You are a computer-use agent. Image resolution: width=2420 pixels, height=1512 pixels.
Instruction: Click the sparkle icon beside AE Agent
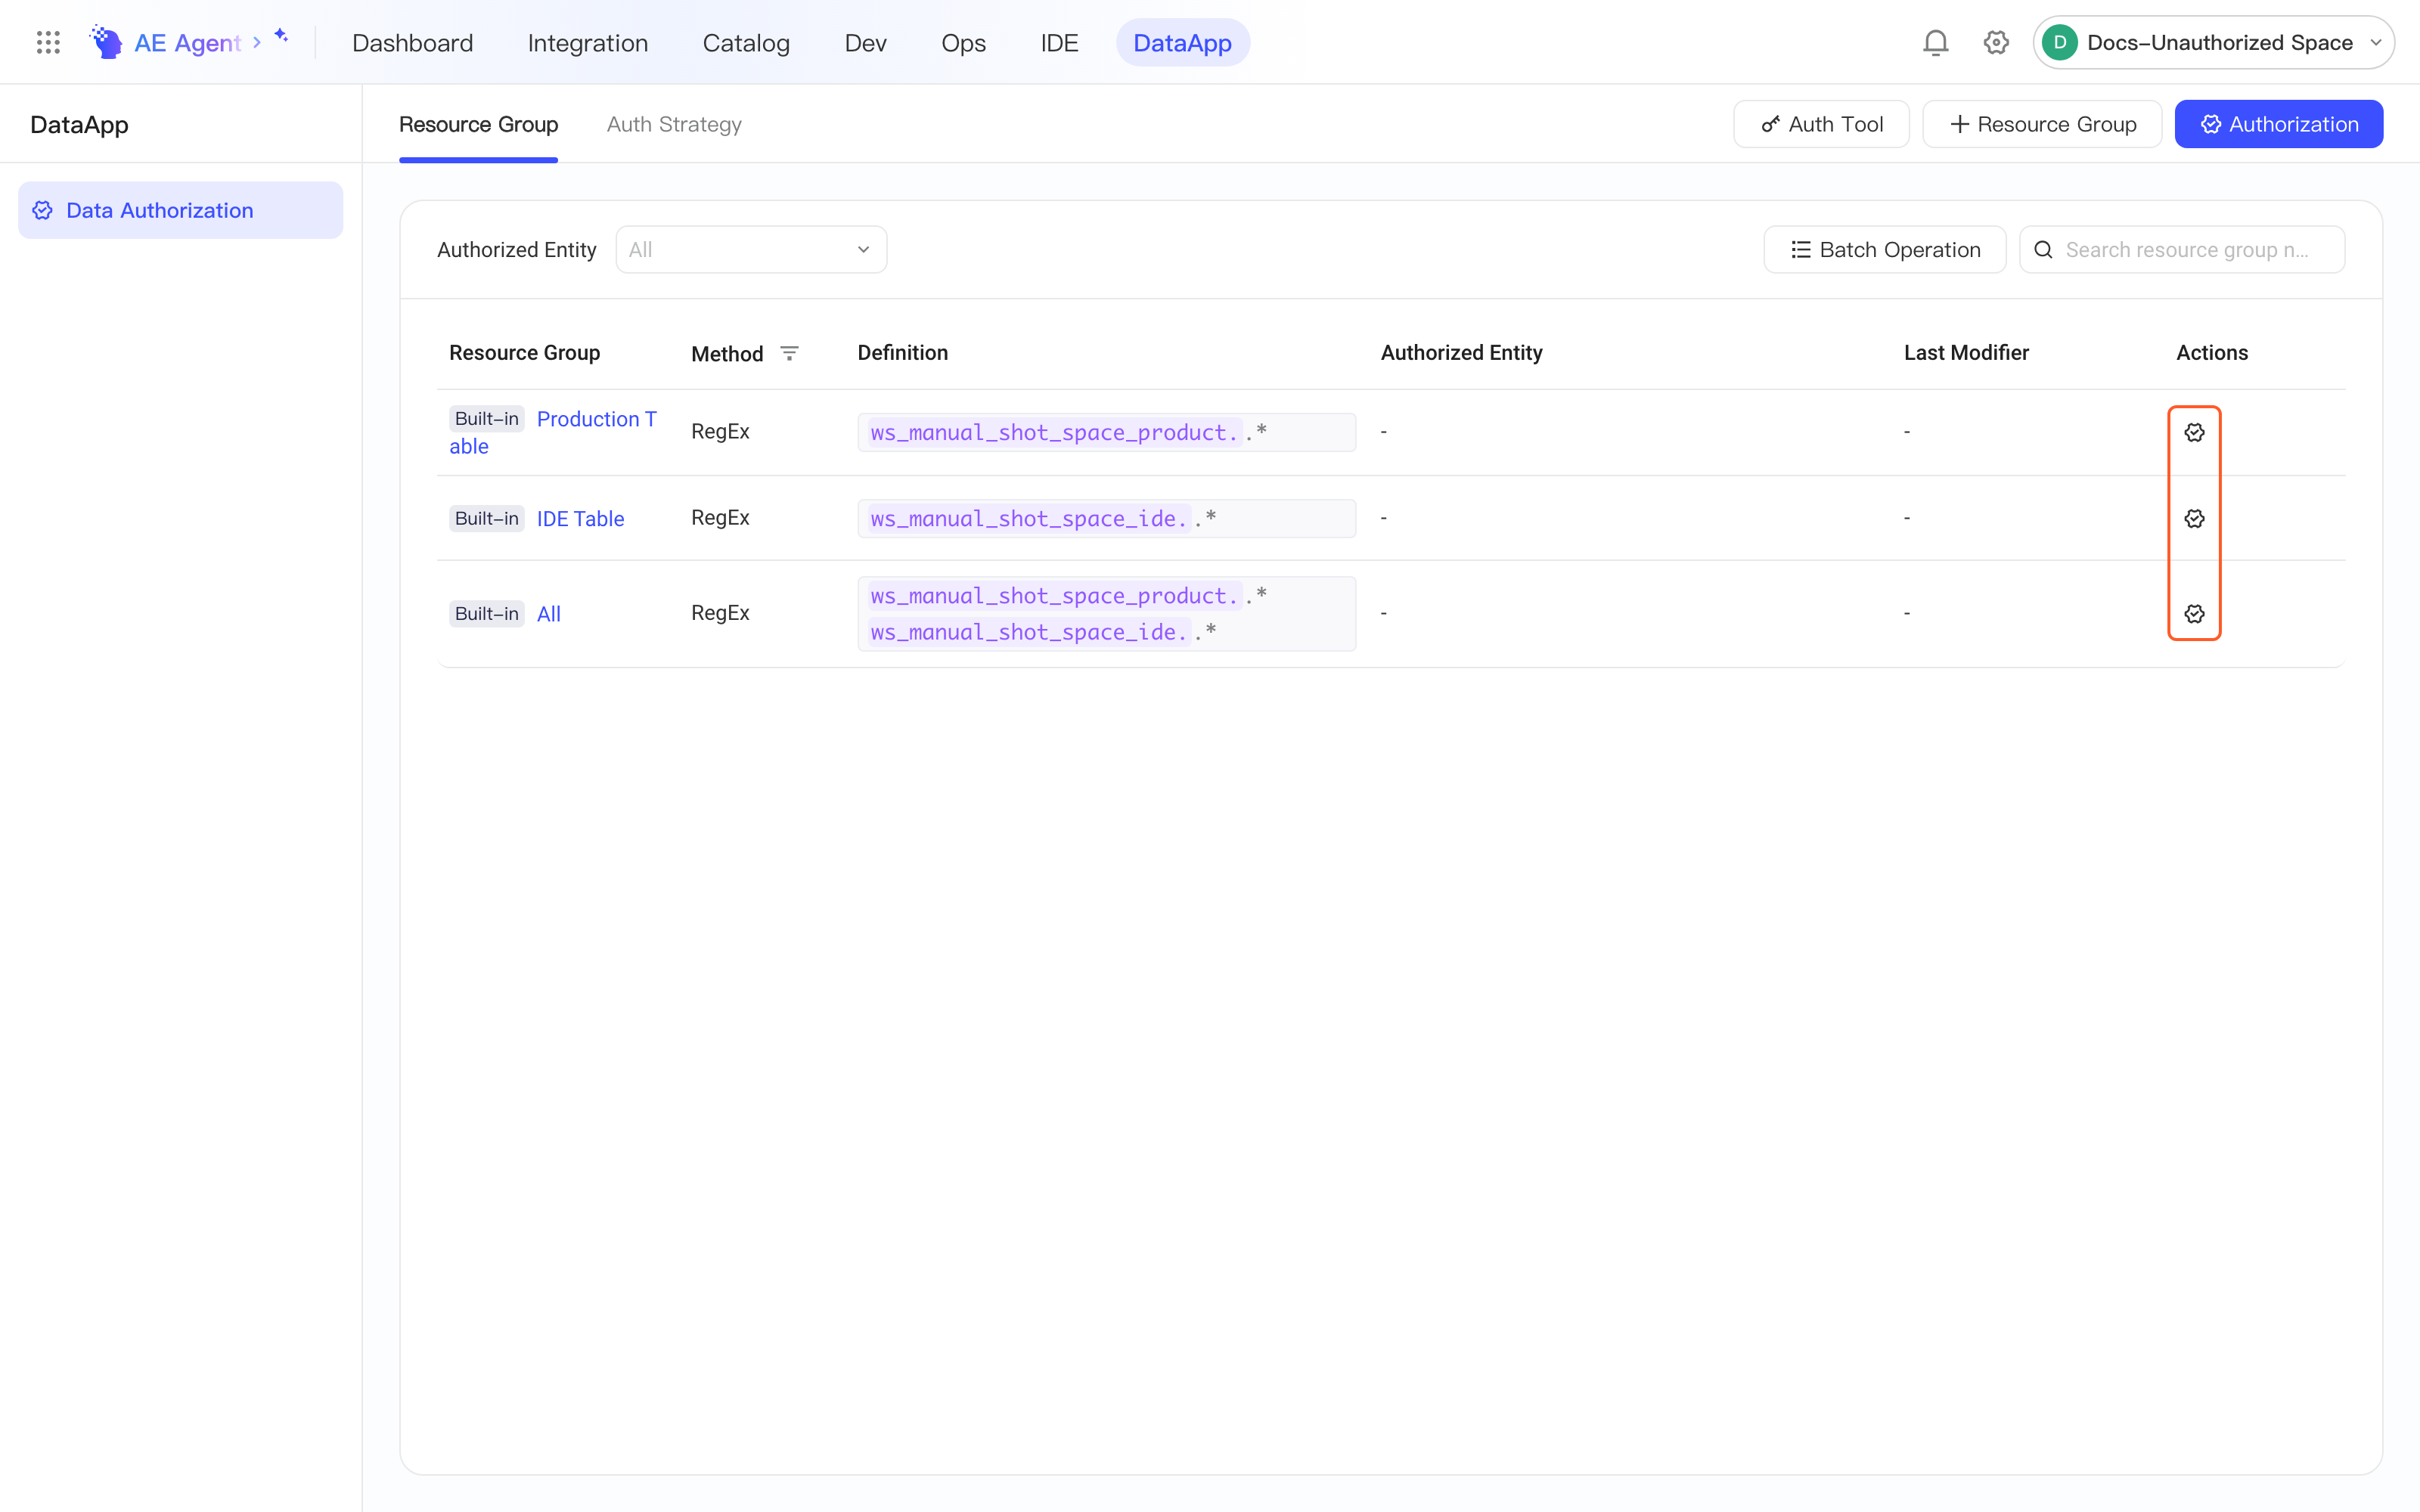282,36
